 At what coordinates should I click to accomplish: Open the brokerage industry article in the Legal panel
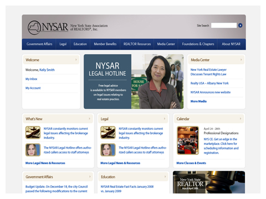(141, 133)
